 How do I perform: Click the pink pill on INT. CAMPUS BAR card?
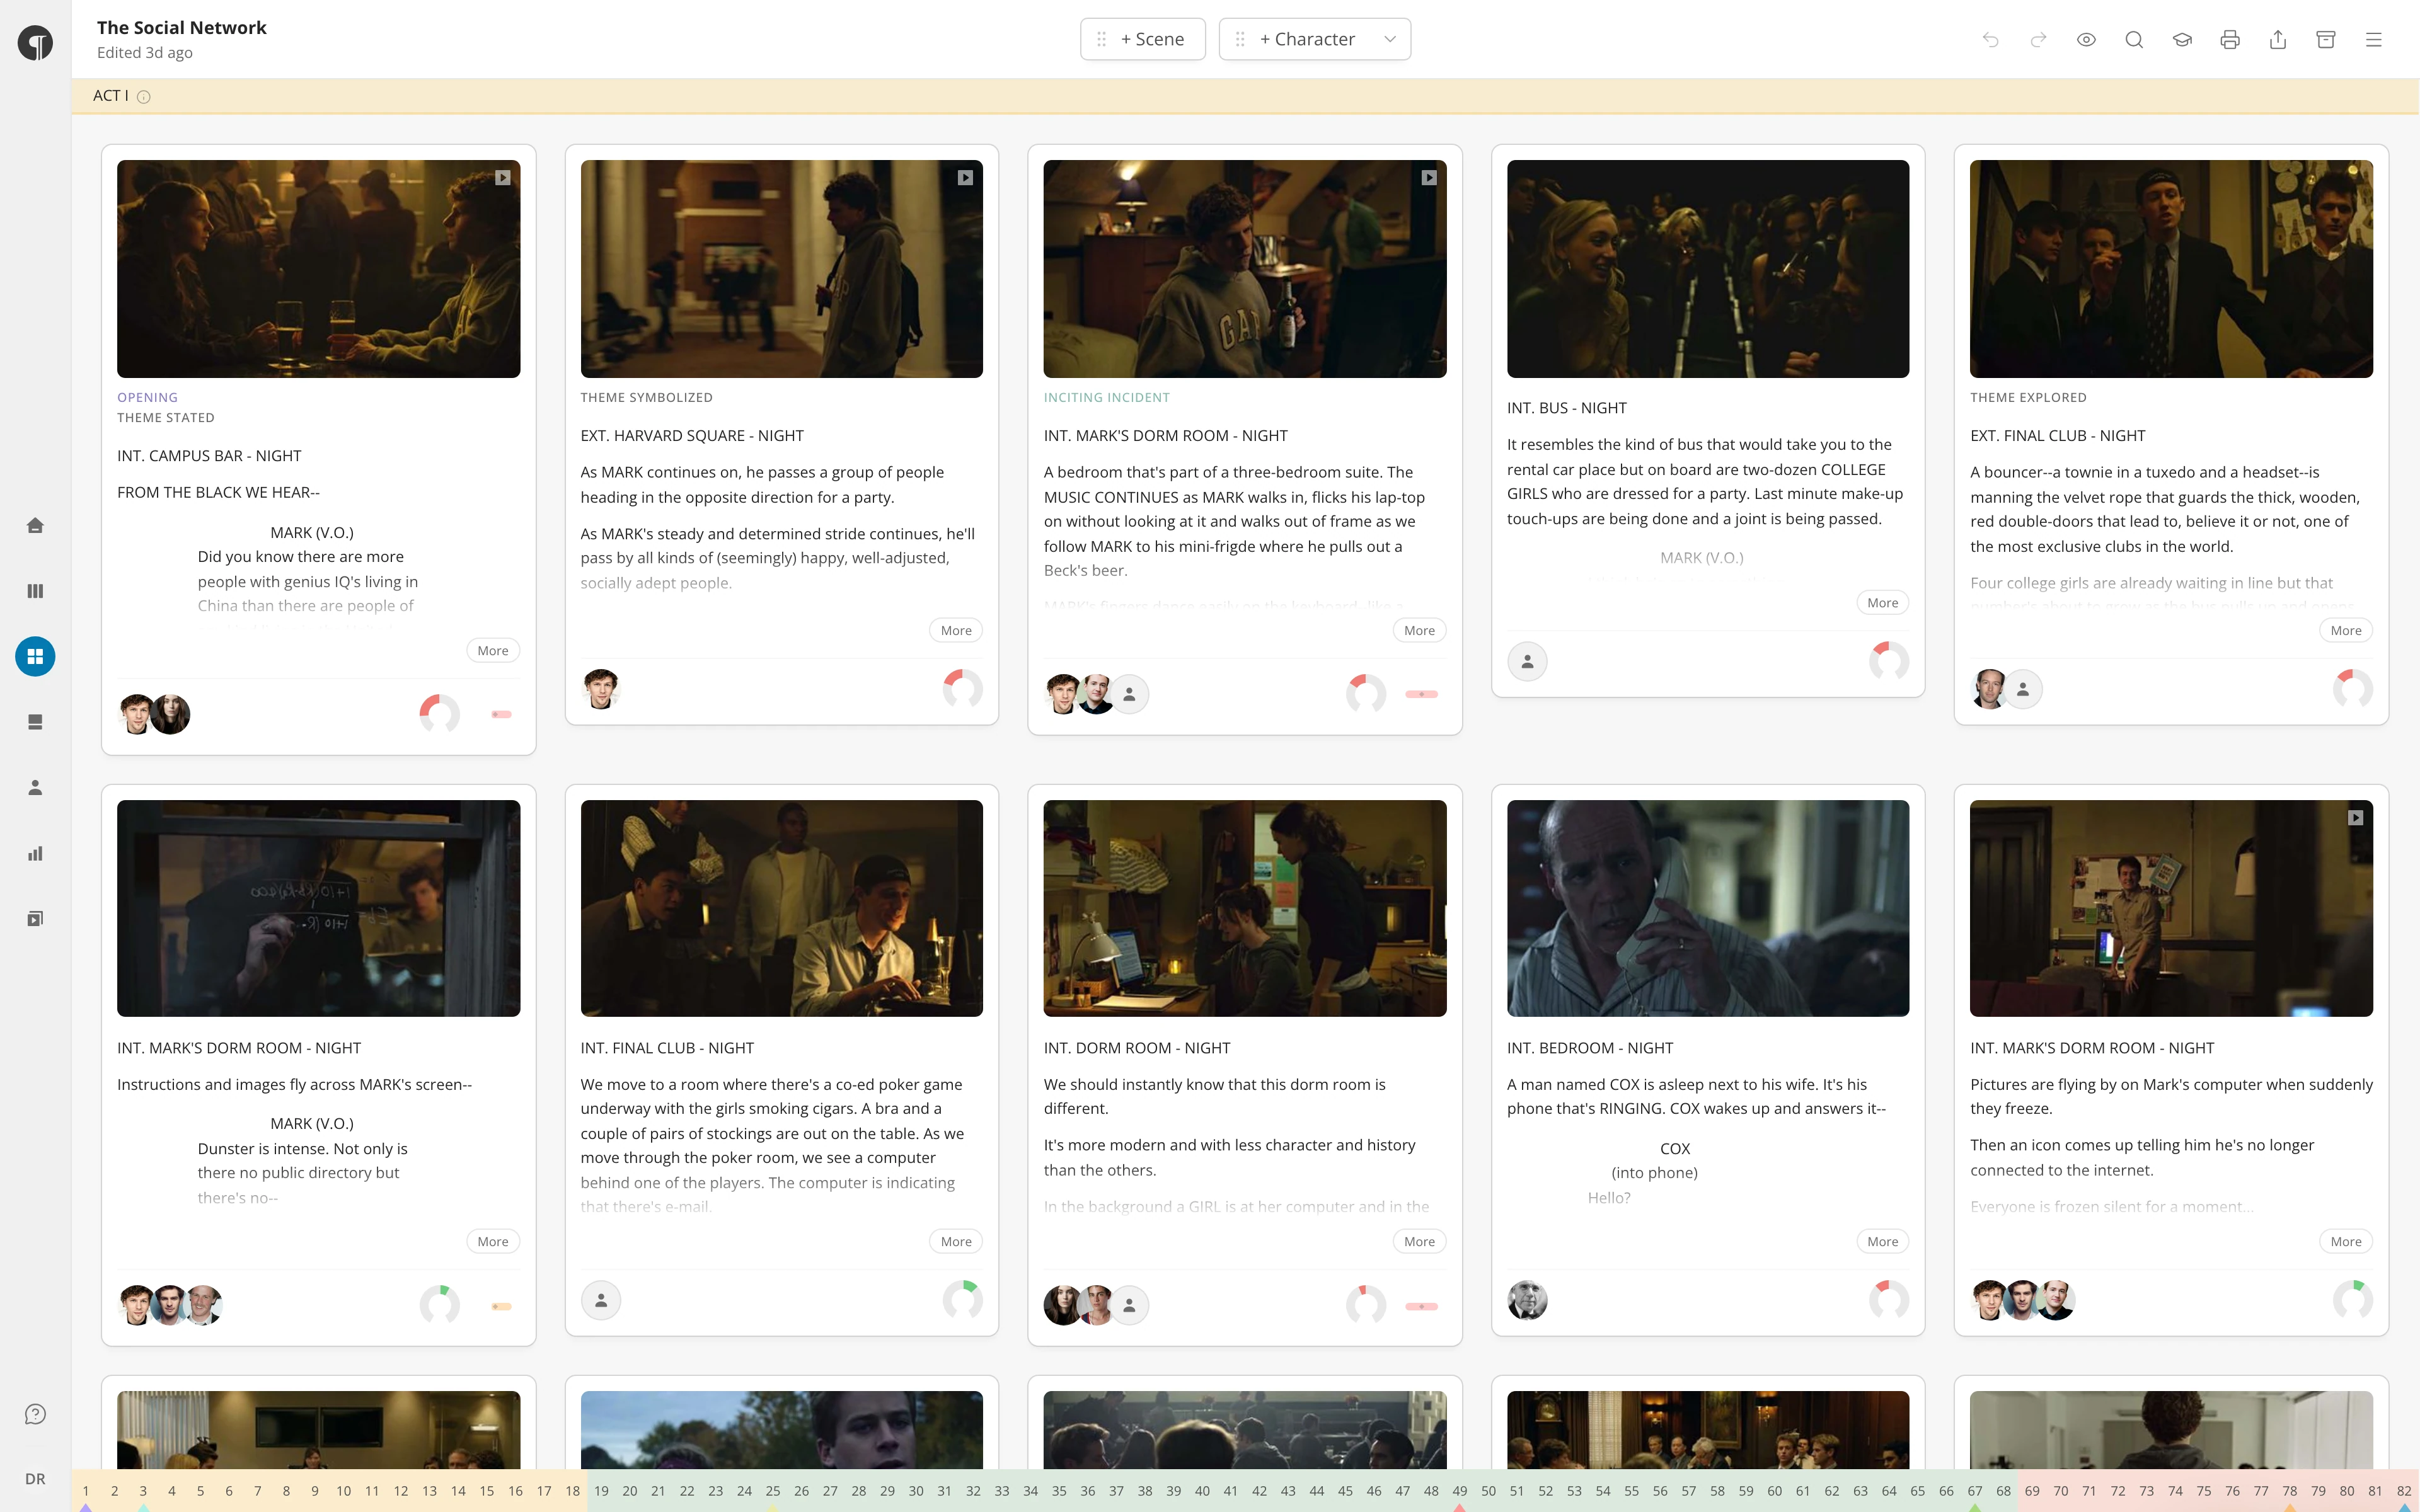pos(501,714)
